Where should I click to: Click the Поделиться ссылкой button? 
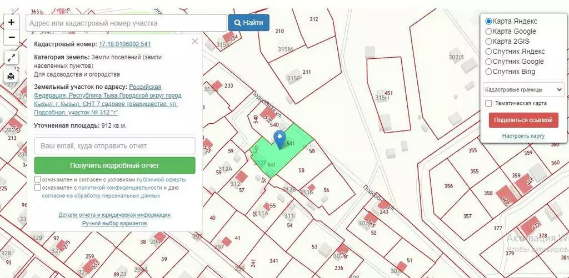(523, 120)
